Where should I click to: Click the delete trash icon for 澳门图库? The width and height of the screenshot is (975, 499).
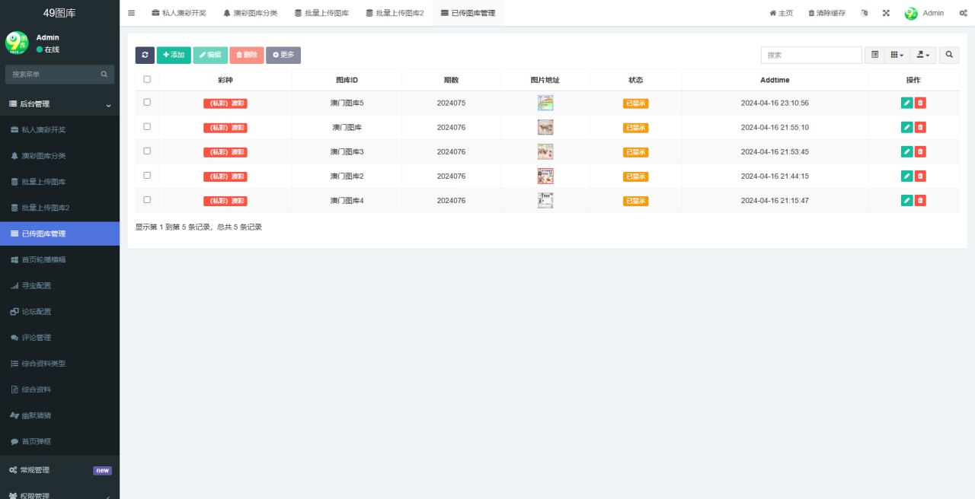click(921, 127)
